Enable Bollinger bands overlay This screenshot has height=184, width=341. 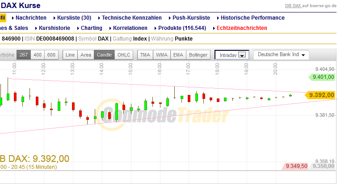tap(198, 55)
